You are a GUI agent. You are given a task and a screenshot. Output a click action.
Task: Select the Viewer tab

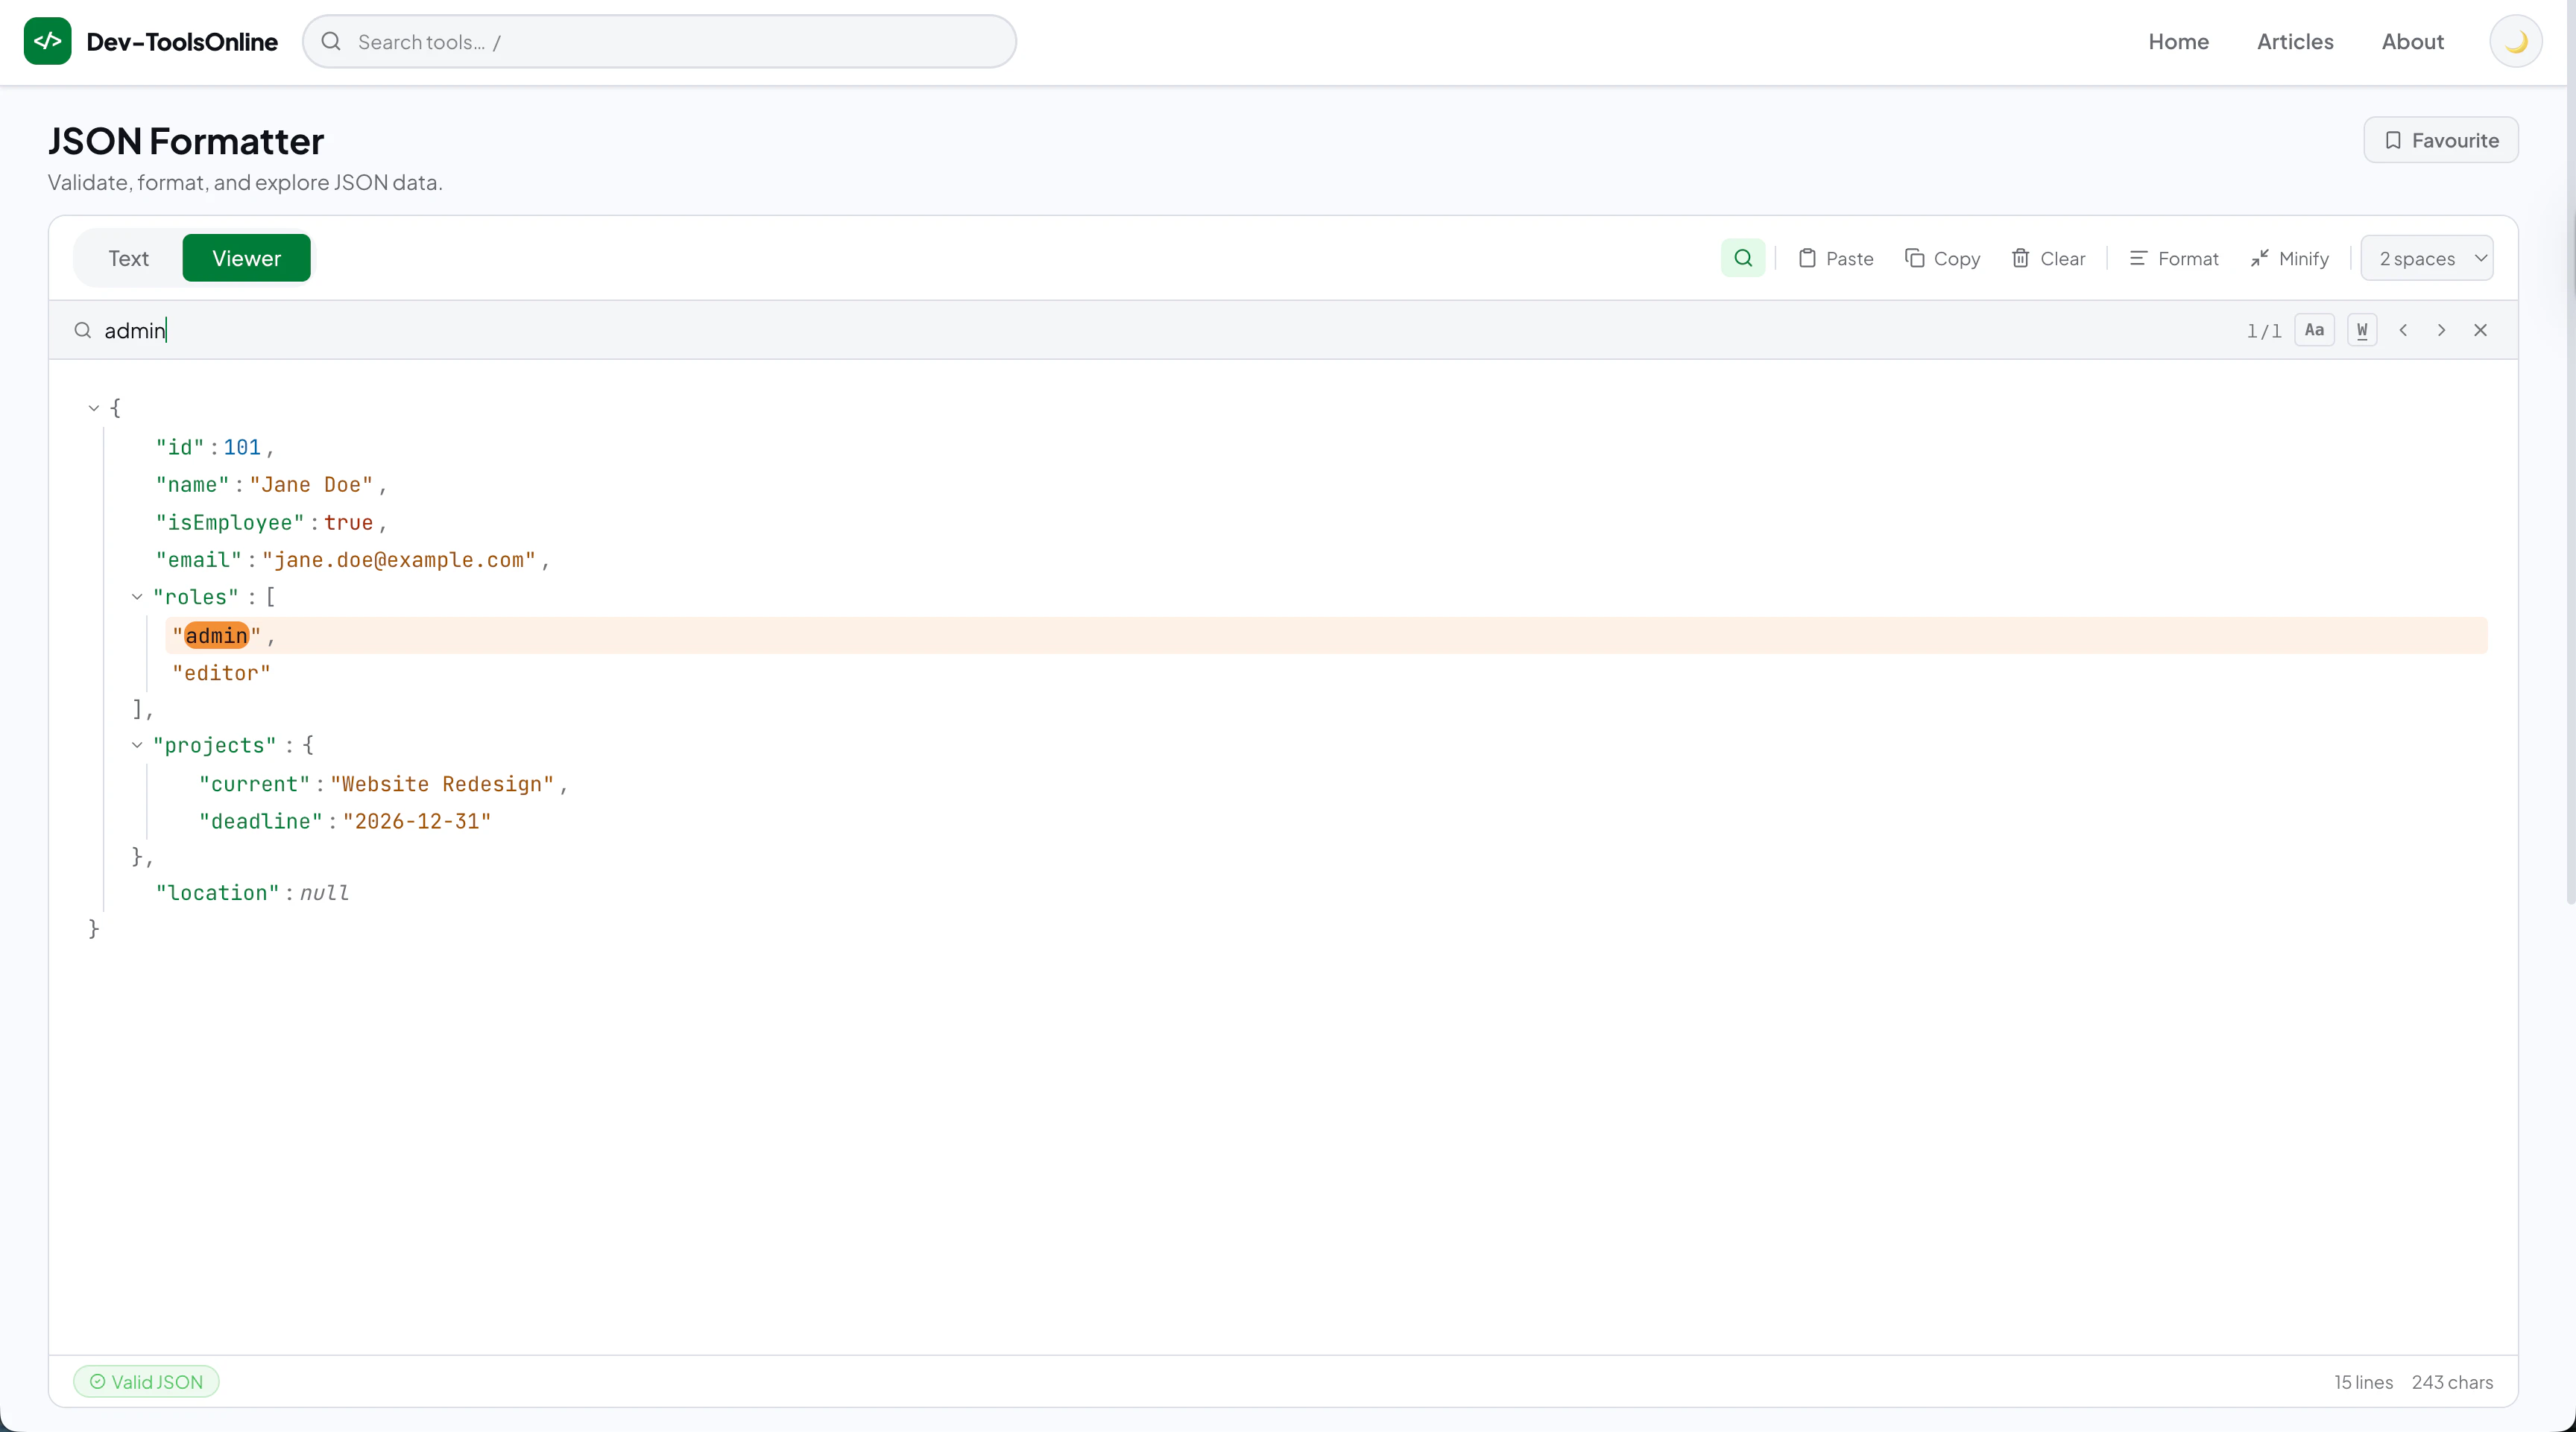[246, 258]
